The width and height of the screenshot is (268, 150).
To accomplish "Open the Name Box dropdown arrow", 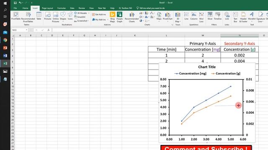I will click(x=26, y=30).
